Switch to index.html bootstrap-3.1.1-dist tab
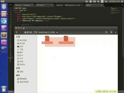The height and width of the screenshot is (93, 124). [69, 5]
